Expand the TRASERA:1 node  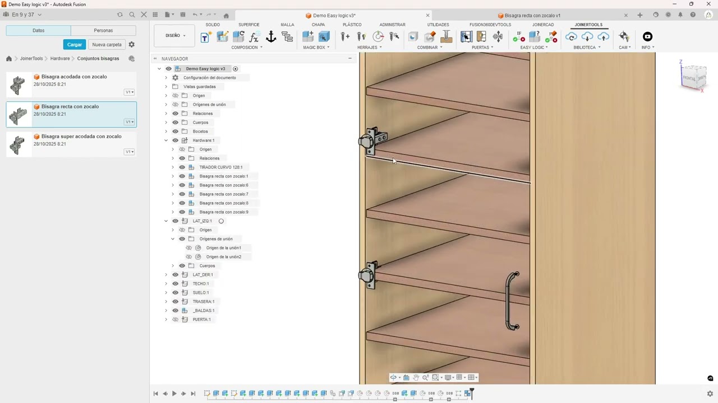click(x=166, y=301)
